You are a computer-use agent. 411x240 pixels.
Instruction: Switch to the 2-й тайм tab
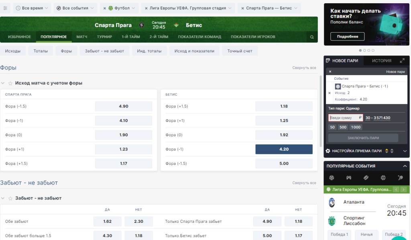[x=159, y=37]
